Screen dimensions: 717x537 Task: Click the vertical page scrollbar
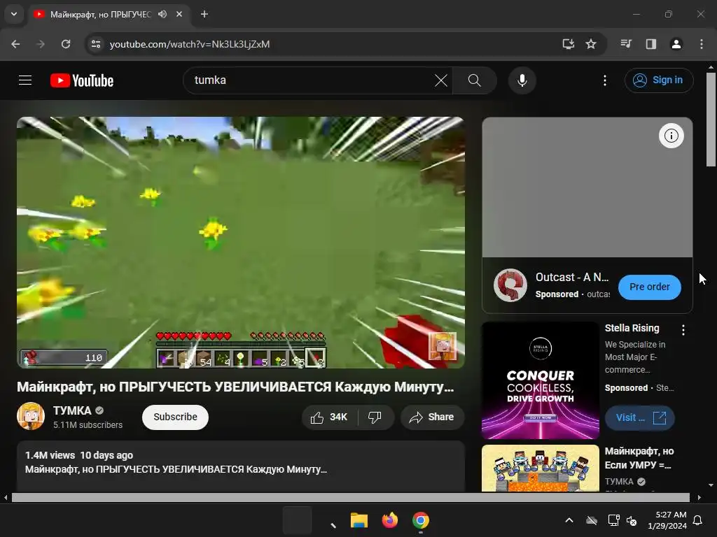tap(711, 120)
